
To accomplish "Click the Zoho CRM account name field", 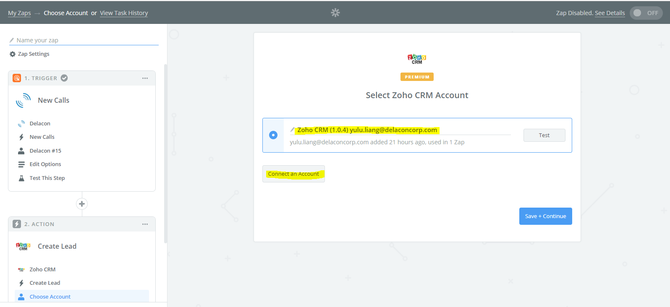I will [400, 130].
